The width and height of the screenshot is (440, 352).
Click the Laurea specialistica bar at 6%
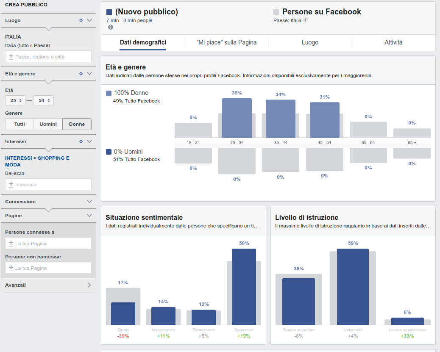click(x=407, y=321)
